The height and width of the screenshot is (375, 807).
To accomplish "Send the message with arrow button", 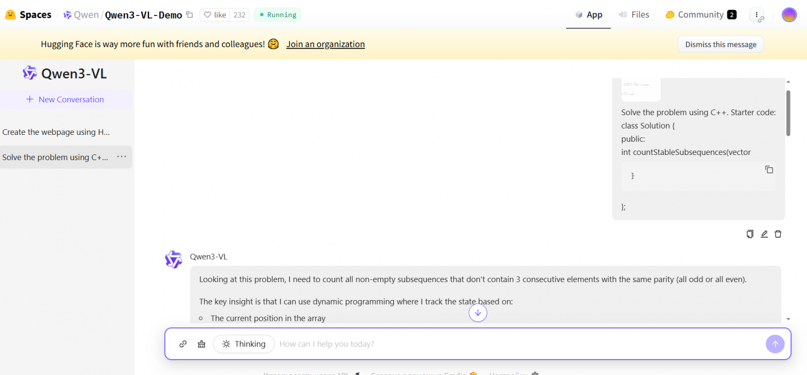I will 775,344.
